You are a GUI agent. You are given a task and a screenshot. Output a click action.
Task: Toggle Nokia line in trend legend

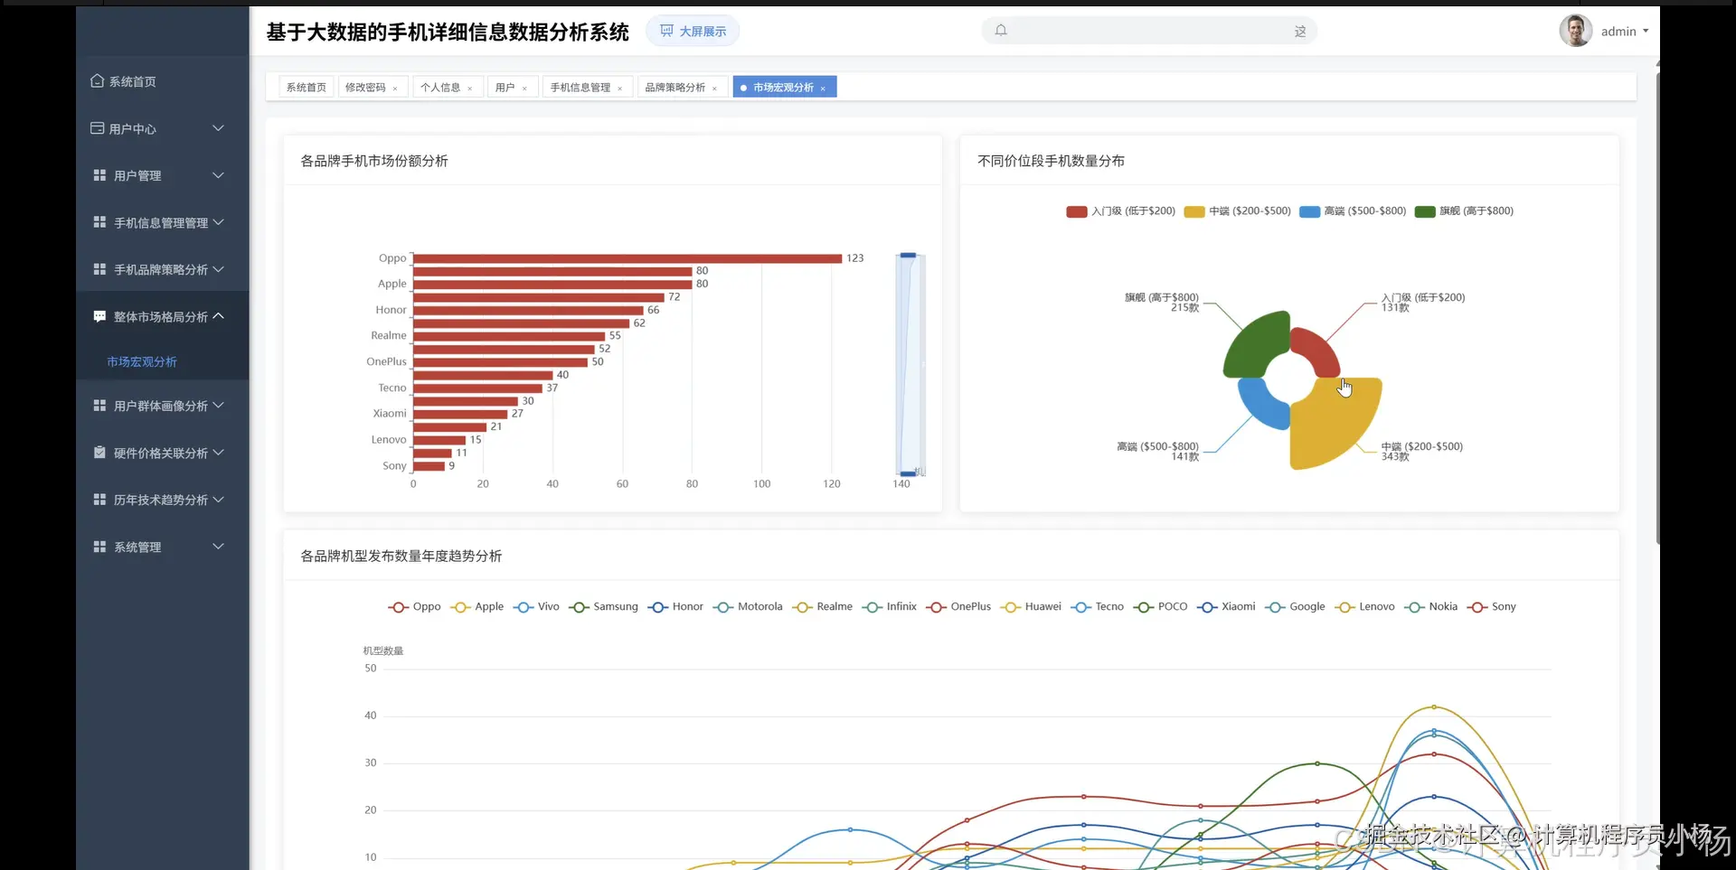click(1430, 607)
